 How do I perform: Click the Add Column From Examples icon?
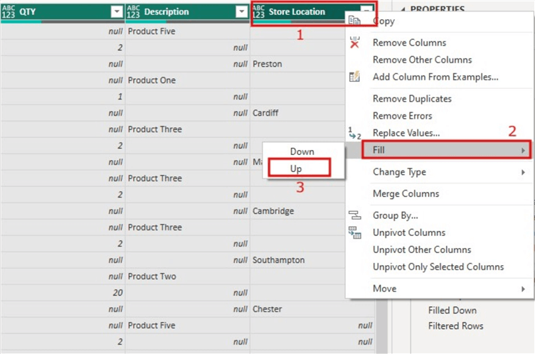pyautogui.click(x=354, y=77)
